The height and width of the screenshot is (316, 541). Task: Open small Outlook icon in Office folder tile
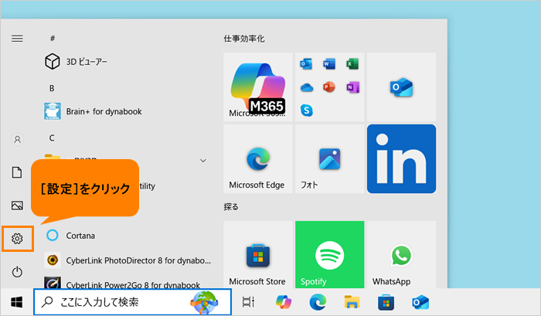click(306, 64)
